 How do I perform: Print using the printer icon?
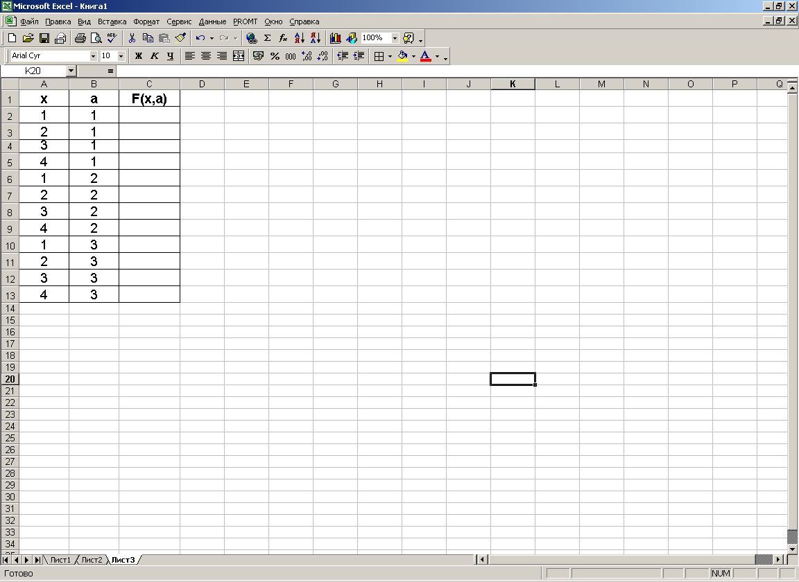coord(80,38)
